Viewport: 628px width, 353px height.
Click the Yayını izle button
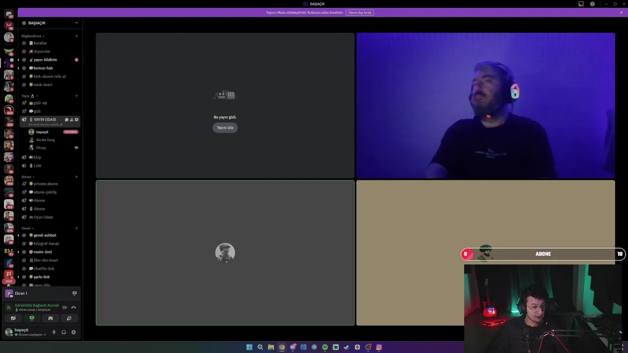tap(225, 127)
